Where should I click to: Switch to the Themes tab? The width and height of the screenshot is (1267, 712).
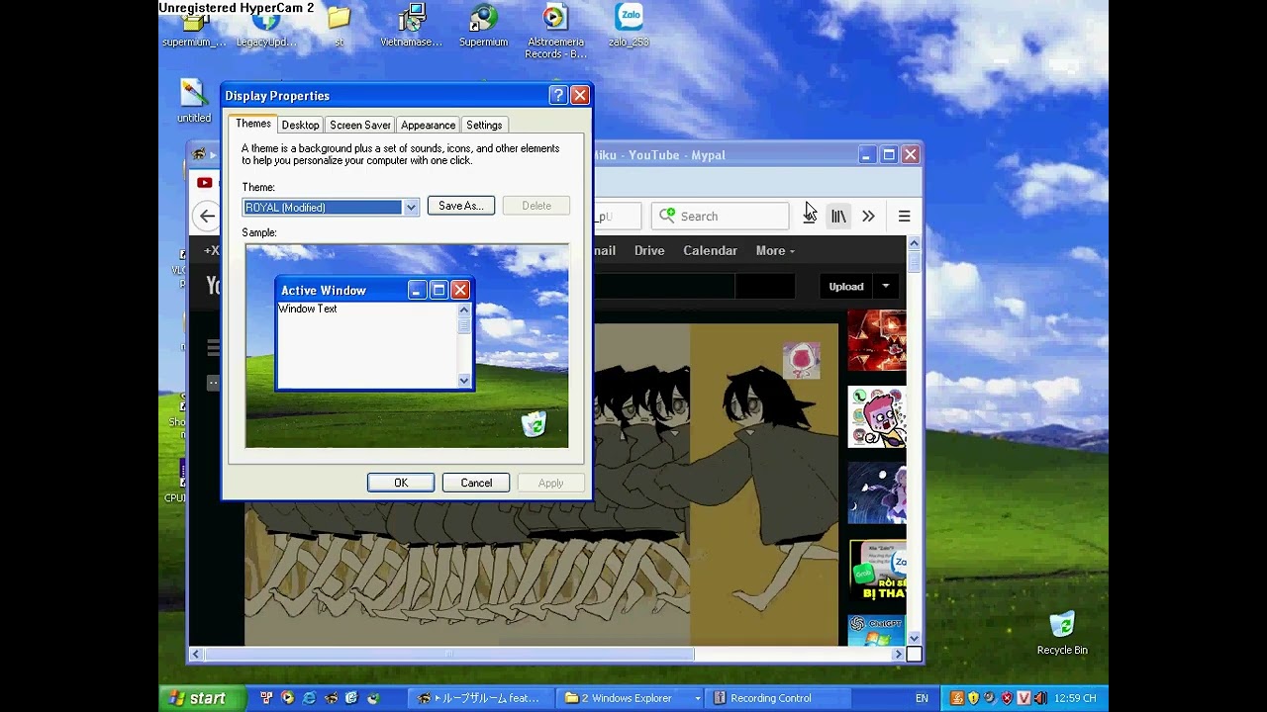[x=252, y=124]
